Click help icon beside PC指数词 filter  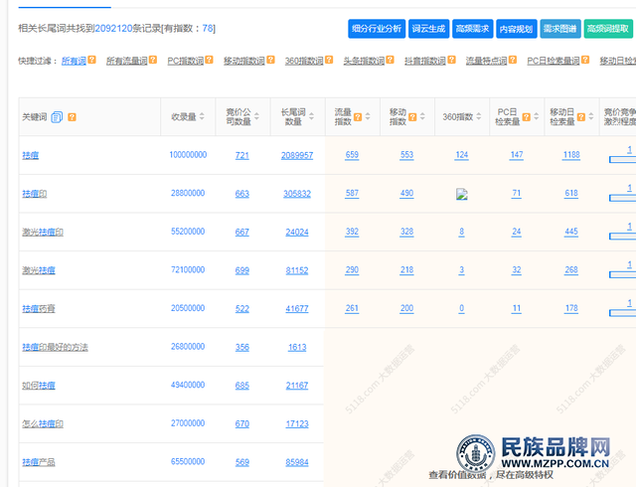tap(210, 62)
